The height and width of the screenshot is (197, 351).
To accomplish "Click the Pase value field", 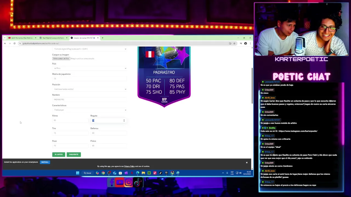I will click(x=70, y=146).
